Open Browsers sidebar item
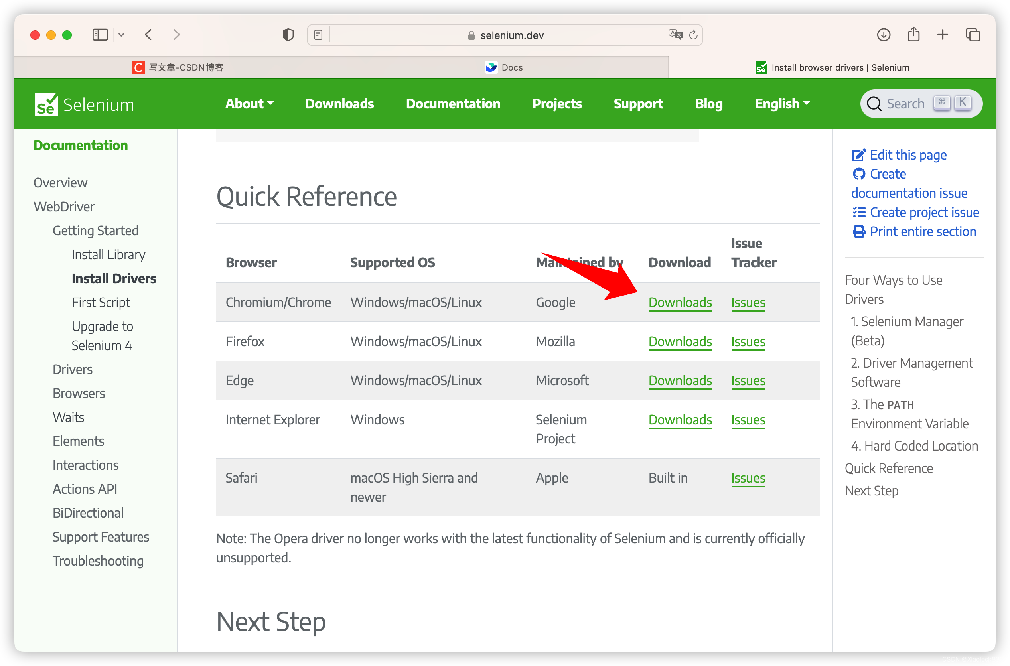Image resolution: width=1010 pixels, height=666 pixels. 79,393
